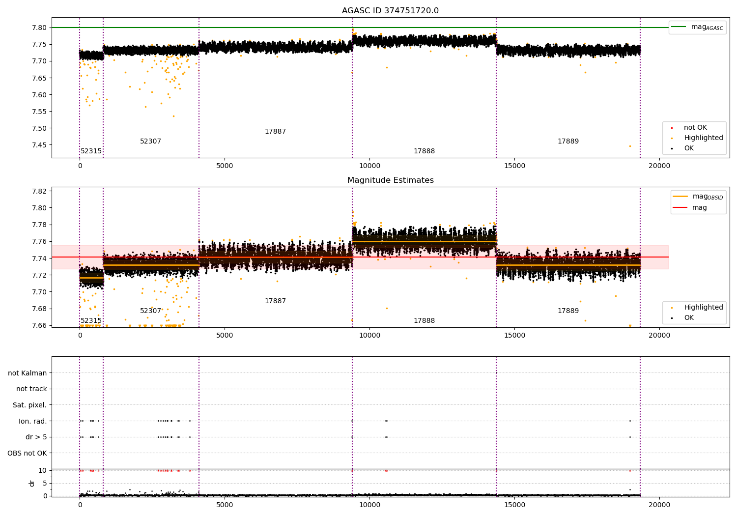The width and height of the screenshot is (737, 516).
Task: Click the 'not Kalman' axis label
Action: (x=28, y=373)
